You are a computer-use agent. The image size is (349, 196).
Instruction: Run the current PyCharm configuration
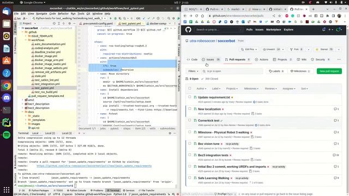(110, 18)
